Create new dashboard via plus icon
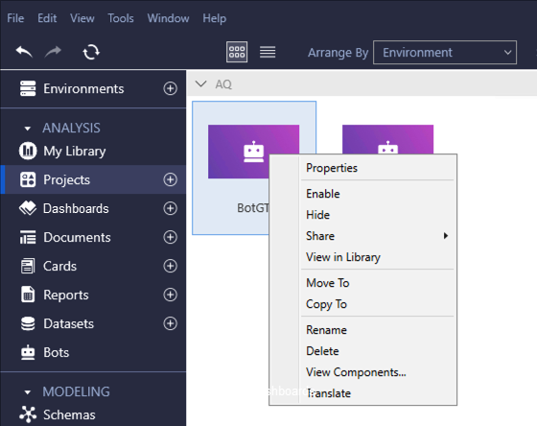Viewport: 537px width, 426px height. pyautogui.click(x=171, y=208)
